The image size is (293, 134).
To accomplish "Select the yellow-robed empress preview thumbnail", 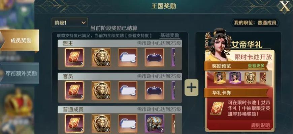I will (220, 78).
